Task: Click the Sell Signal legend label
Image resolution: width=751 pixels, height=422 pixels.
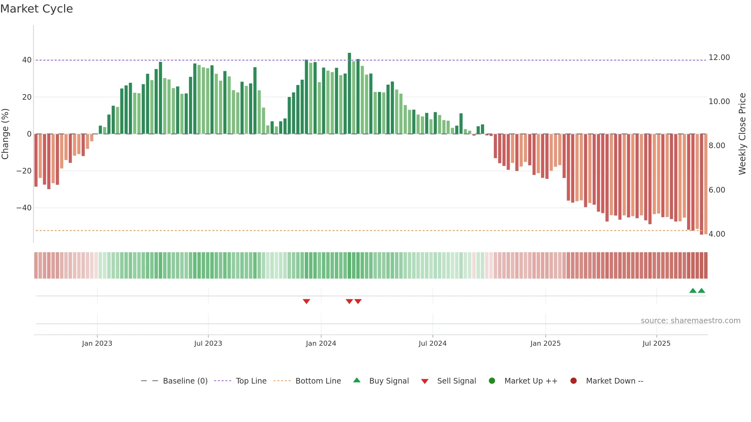Action: [x=457, y=381]
